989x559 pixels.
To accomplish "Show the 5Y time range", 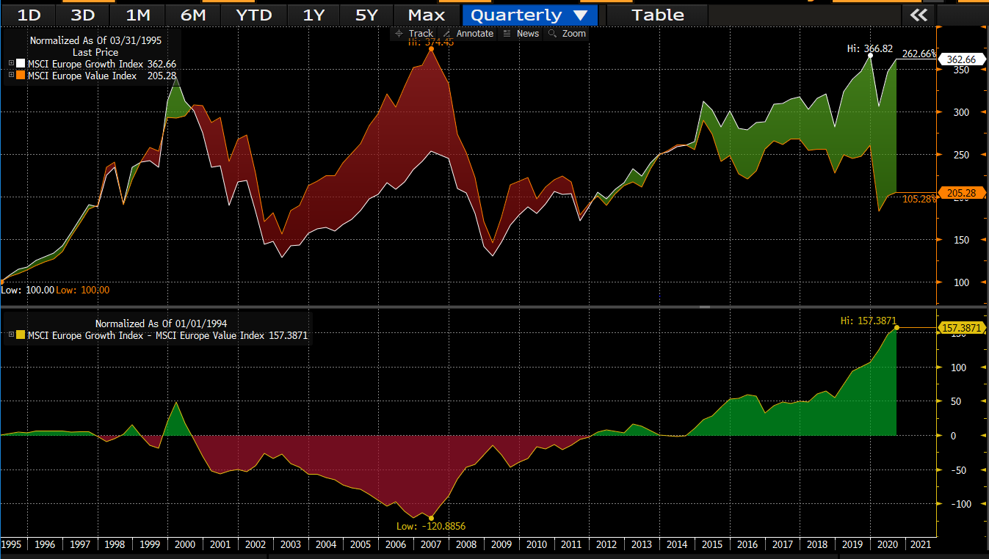I will [366, 15].
